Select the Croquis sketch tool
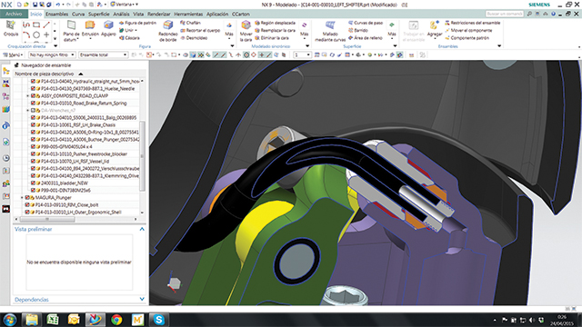This screenshot has width=582, height=327. (11, 28)
